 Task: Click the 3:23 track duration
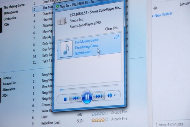[116, 37]
